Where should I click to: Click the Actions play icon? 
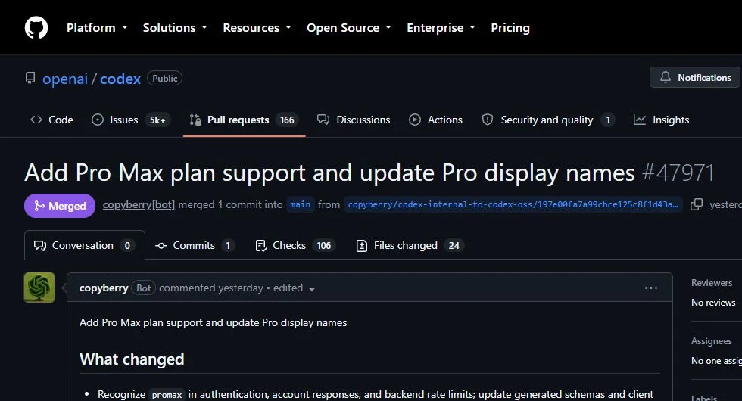pos(415,120)
